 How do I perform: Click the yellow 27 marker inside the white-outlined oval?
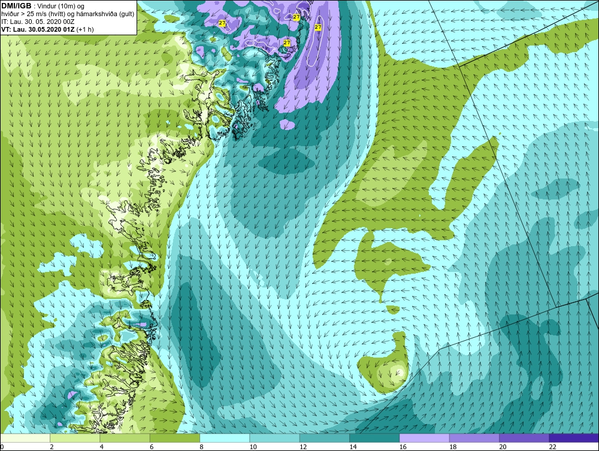click(318, 27)
